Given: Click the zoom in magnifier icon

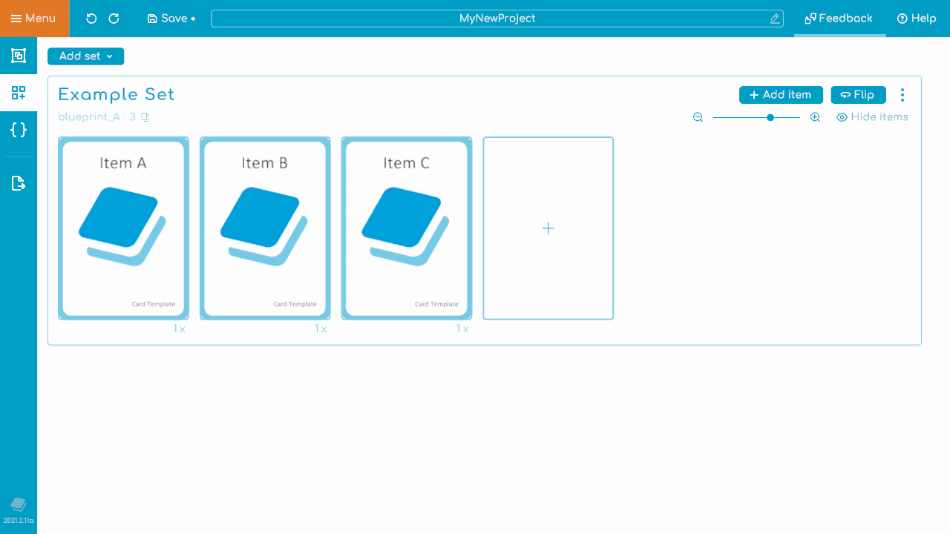Looking at the screenshot, I should (x=815, y=117).
